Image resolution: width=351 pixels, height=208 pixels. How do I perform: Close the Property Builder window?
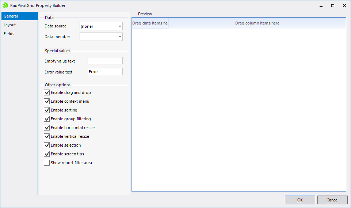point(344,5)
